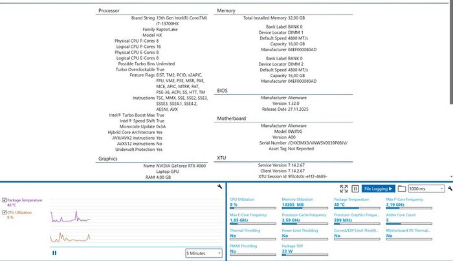
Task: Click the Motherboard section heading
Action: point(232,119)
